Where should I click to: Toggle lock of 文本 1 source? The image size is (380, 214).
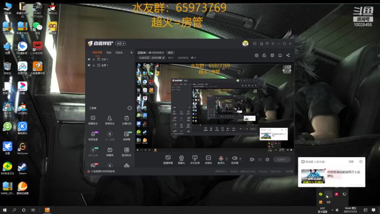94,59
